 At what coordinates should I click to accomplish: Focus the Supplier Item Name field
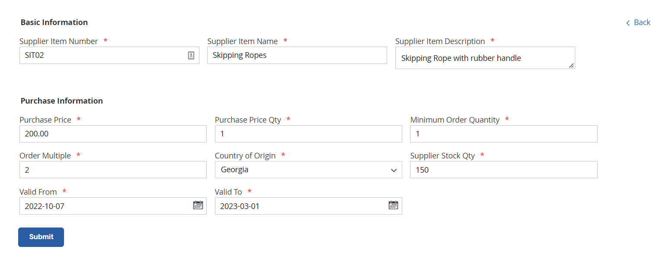[297, 55]
